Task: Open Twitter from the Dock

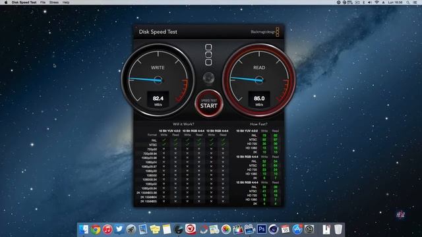Action: (x=119, y=229)
